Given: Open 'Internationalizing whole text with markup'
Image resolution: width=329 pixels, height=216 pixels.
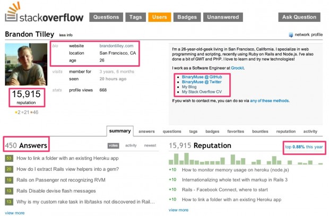Looking at the screenshot, I should [235, 180].
